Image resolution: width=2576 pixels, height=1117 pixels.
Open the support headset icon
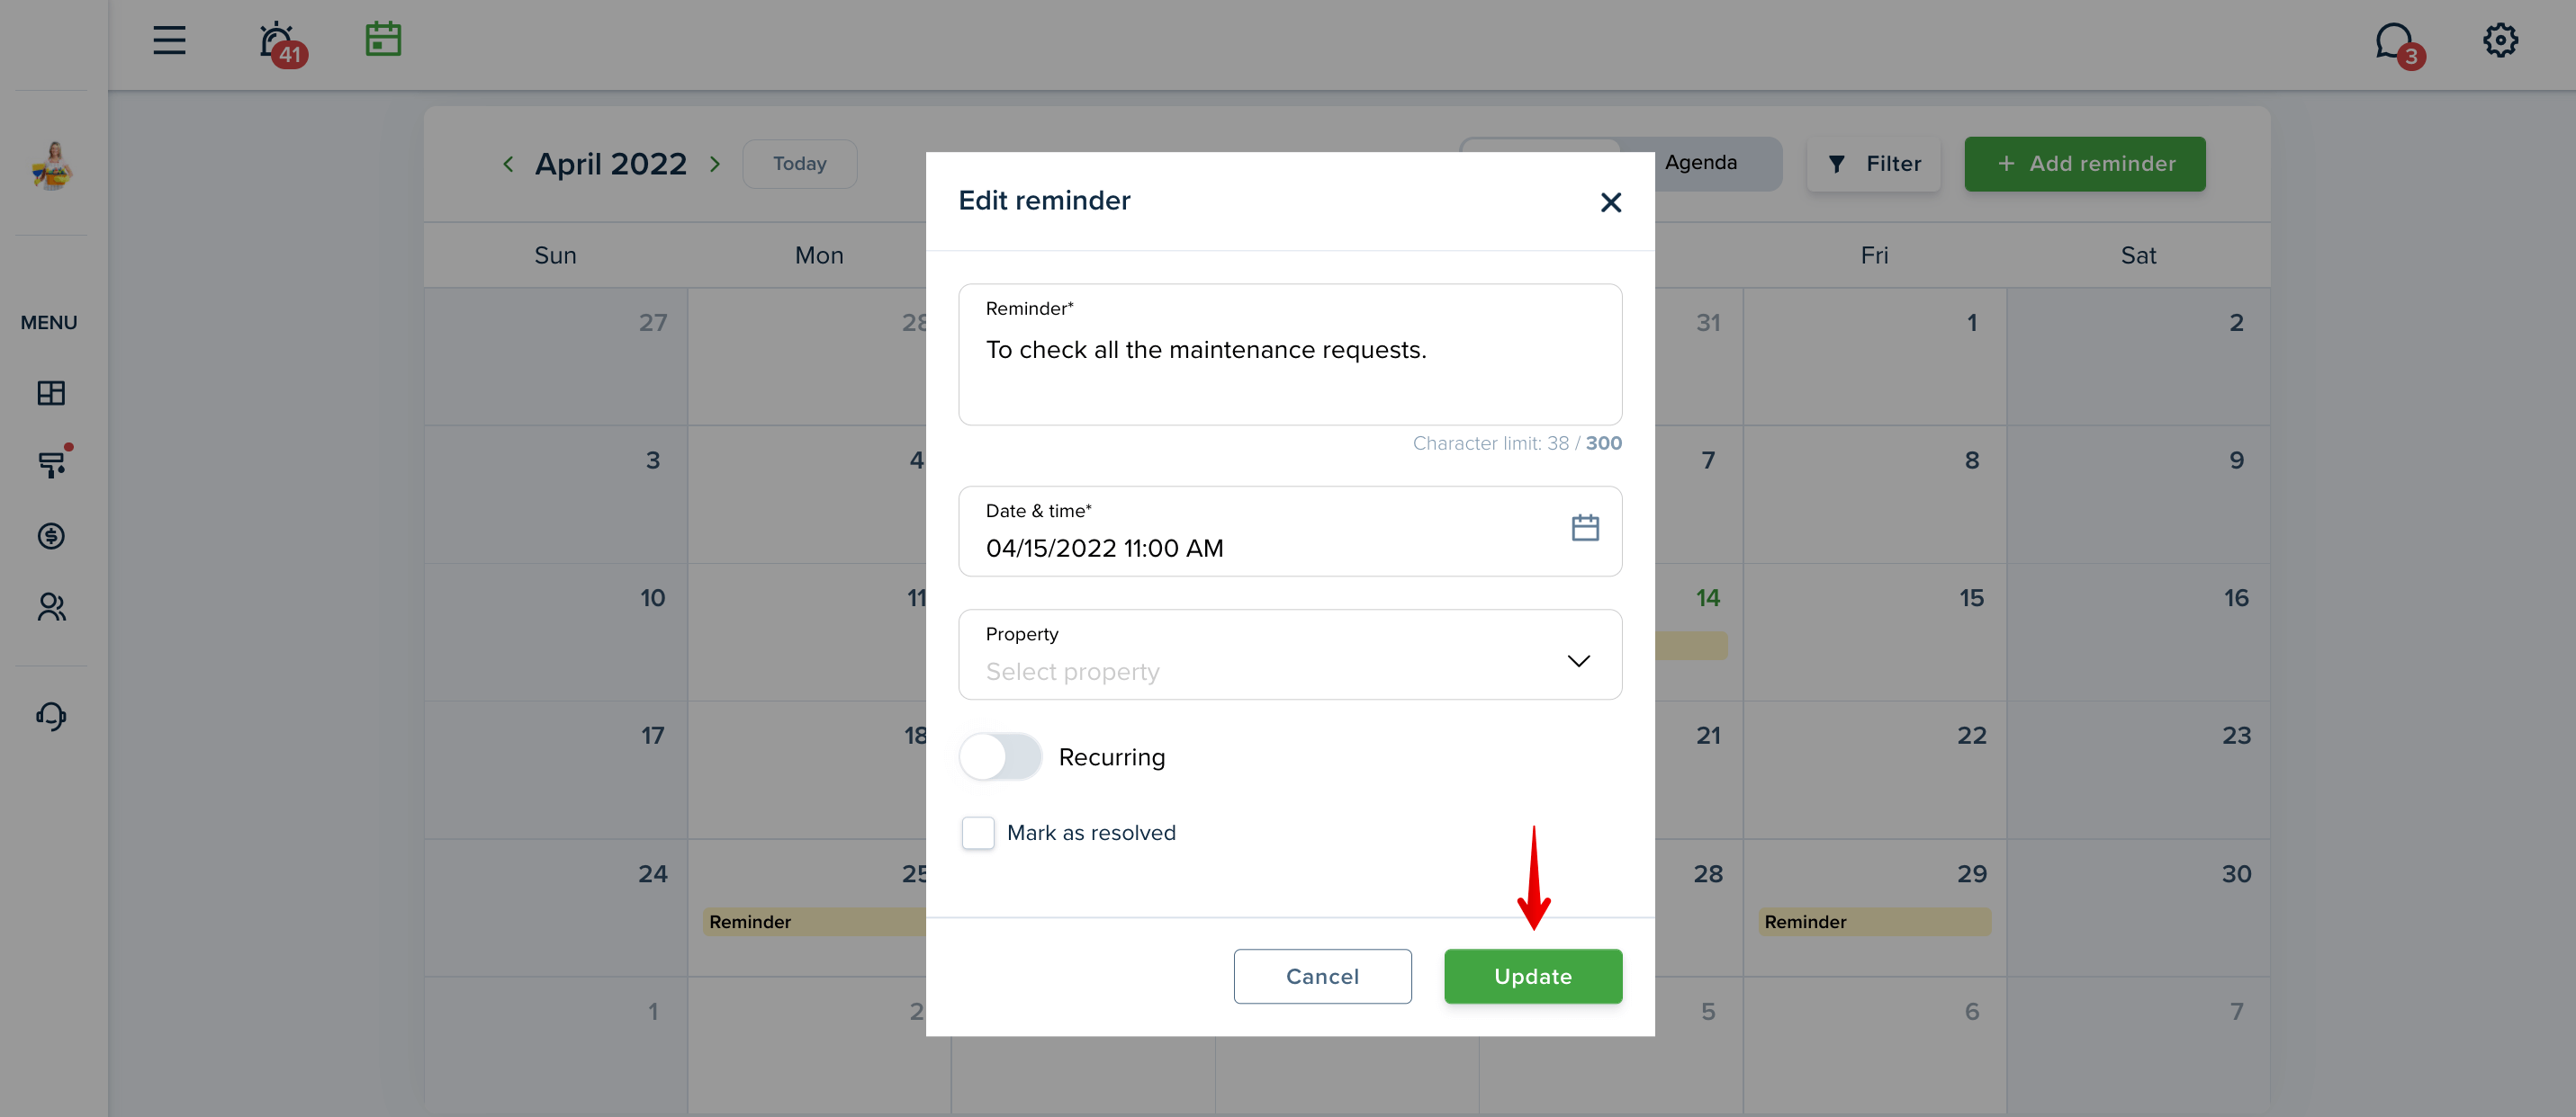51,717
